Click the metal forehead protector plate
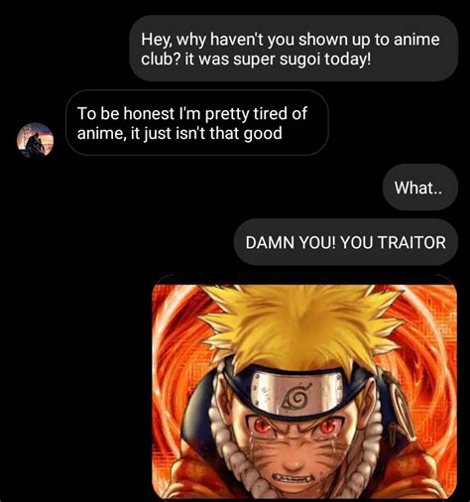Image resolution: width=470 pixels, height=502 pixels. tap(295, 395)
